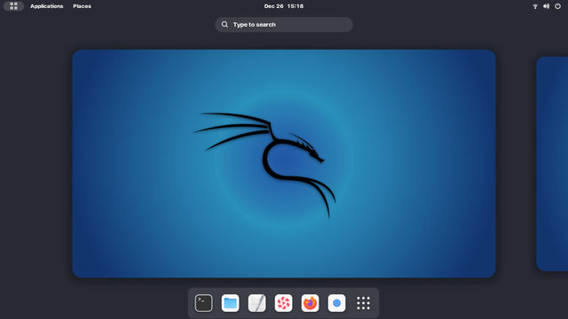Open the Files folder icon in dock
The image size is (568, 319).
coord(230,303)
